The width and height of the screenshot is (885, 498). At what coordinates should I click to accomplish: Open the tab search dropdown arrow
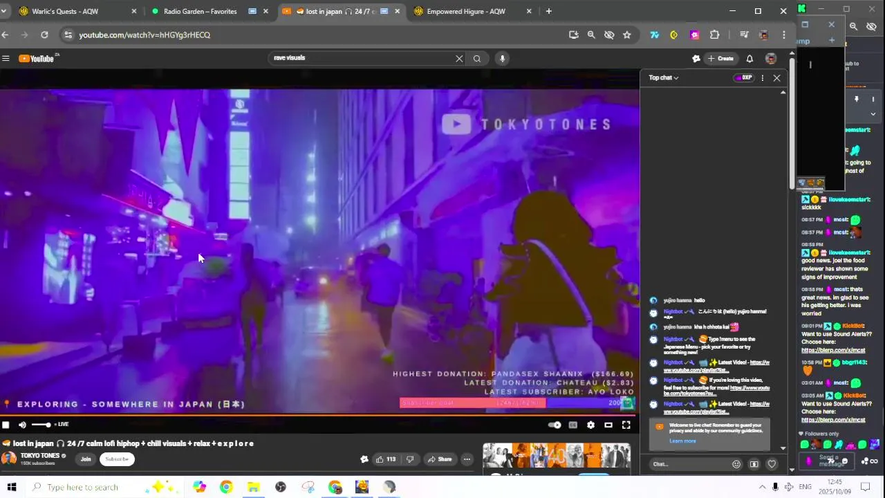click(x=4, y=11)
